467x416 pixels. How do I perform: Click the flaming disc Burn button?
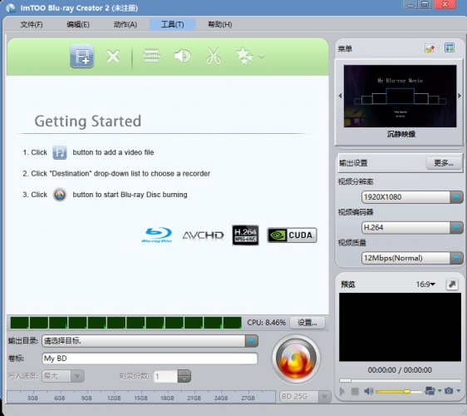pos(296,359)
